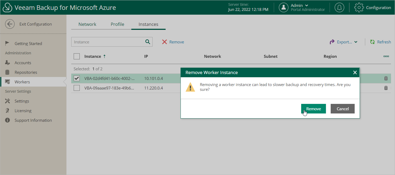
Task: Click the Getting Started flag icon
Action: click(x=7, y=43)
